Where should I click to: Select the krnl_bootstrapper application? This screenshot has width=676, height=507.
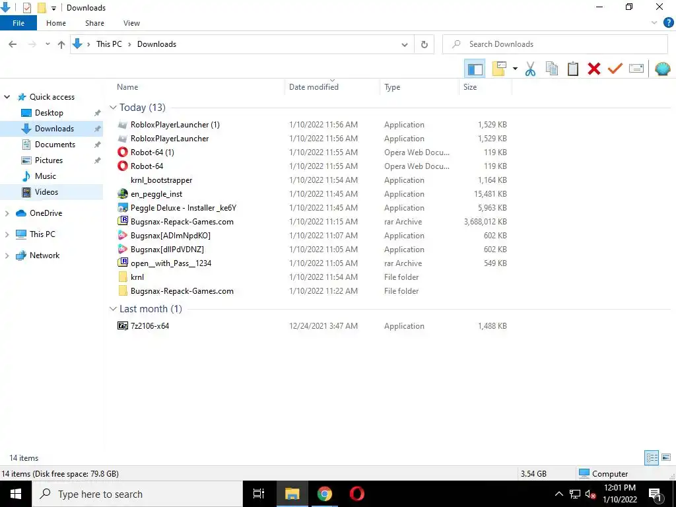point(161,180)
